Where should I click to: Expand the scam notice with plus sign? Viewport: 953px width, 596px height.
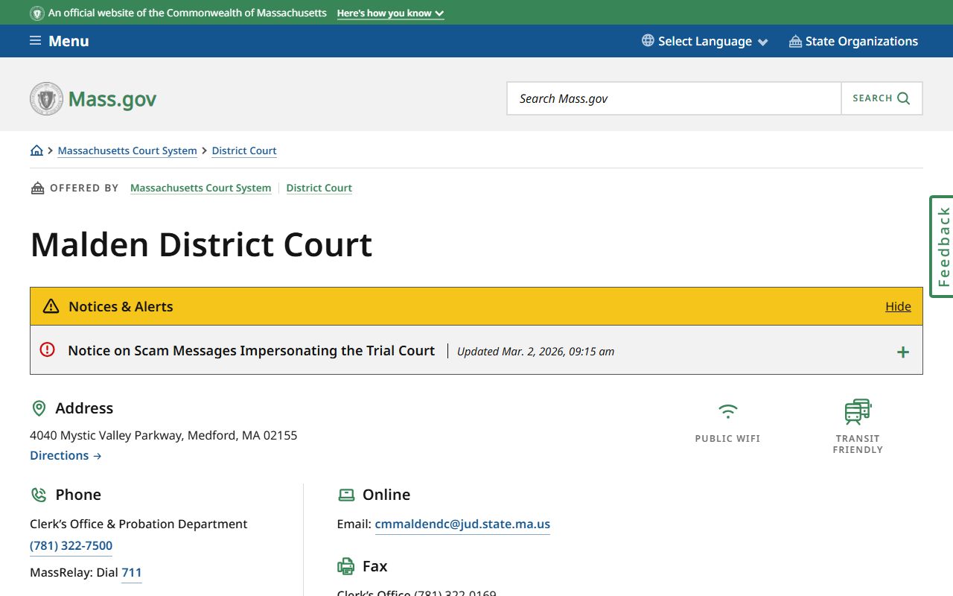902,352
